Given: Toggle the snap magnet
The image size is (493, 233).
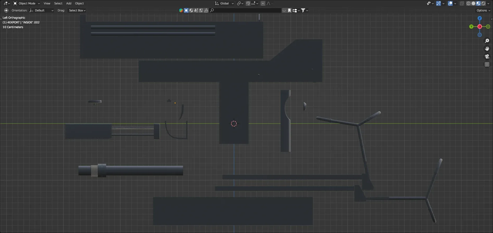Looking at the screenshot, I should tap(248, 3).
